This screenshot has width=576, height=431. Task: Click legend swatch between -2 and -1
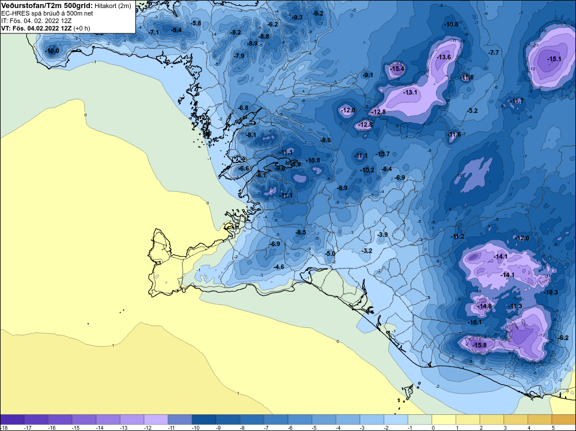396,419
